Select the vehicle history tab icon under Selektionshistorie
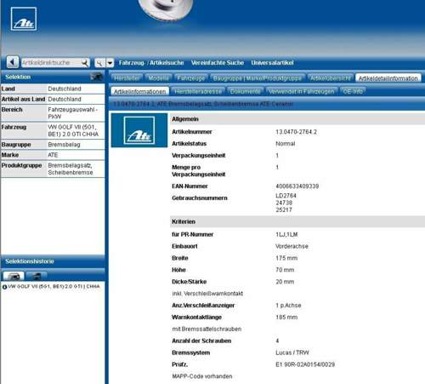 (14, 275)
